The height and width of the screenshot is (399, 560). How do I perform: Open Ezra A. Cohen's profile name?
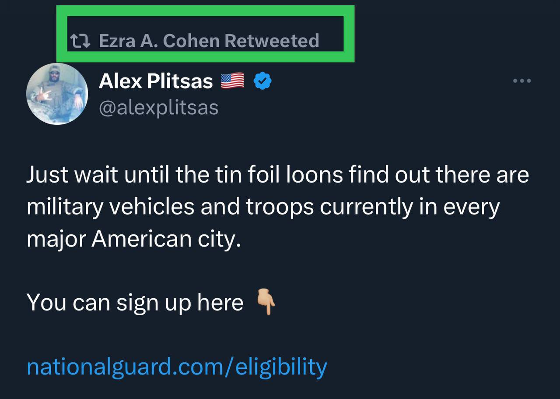[x=159, y=41]
